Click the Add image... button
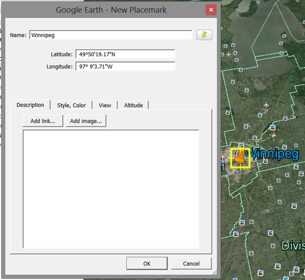Screen dimensions: 305x280 pos(86,121)
